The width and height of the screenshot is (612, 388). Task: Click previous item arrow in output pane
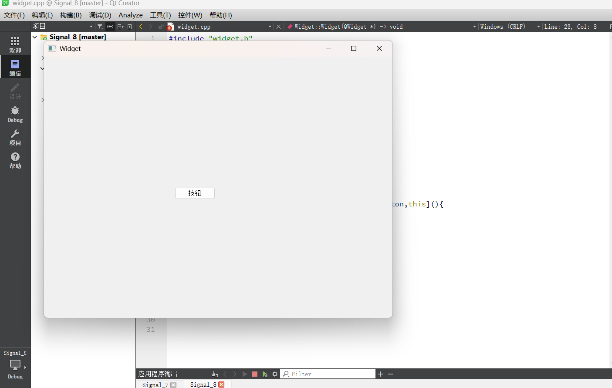(225, 374)
